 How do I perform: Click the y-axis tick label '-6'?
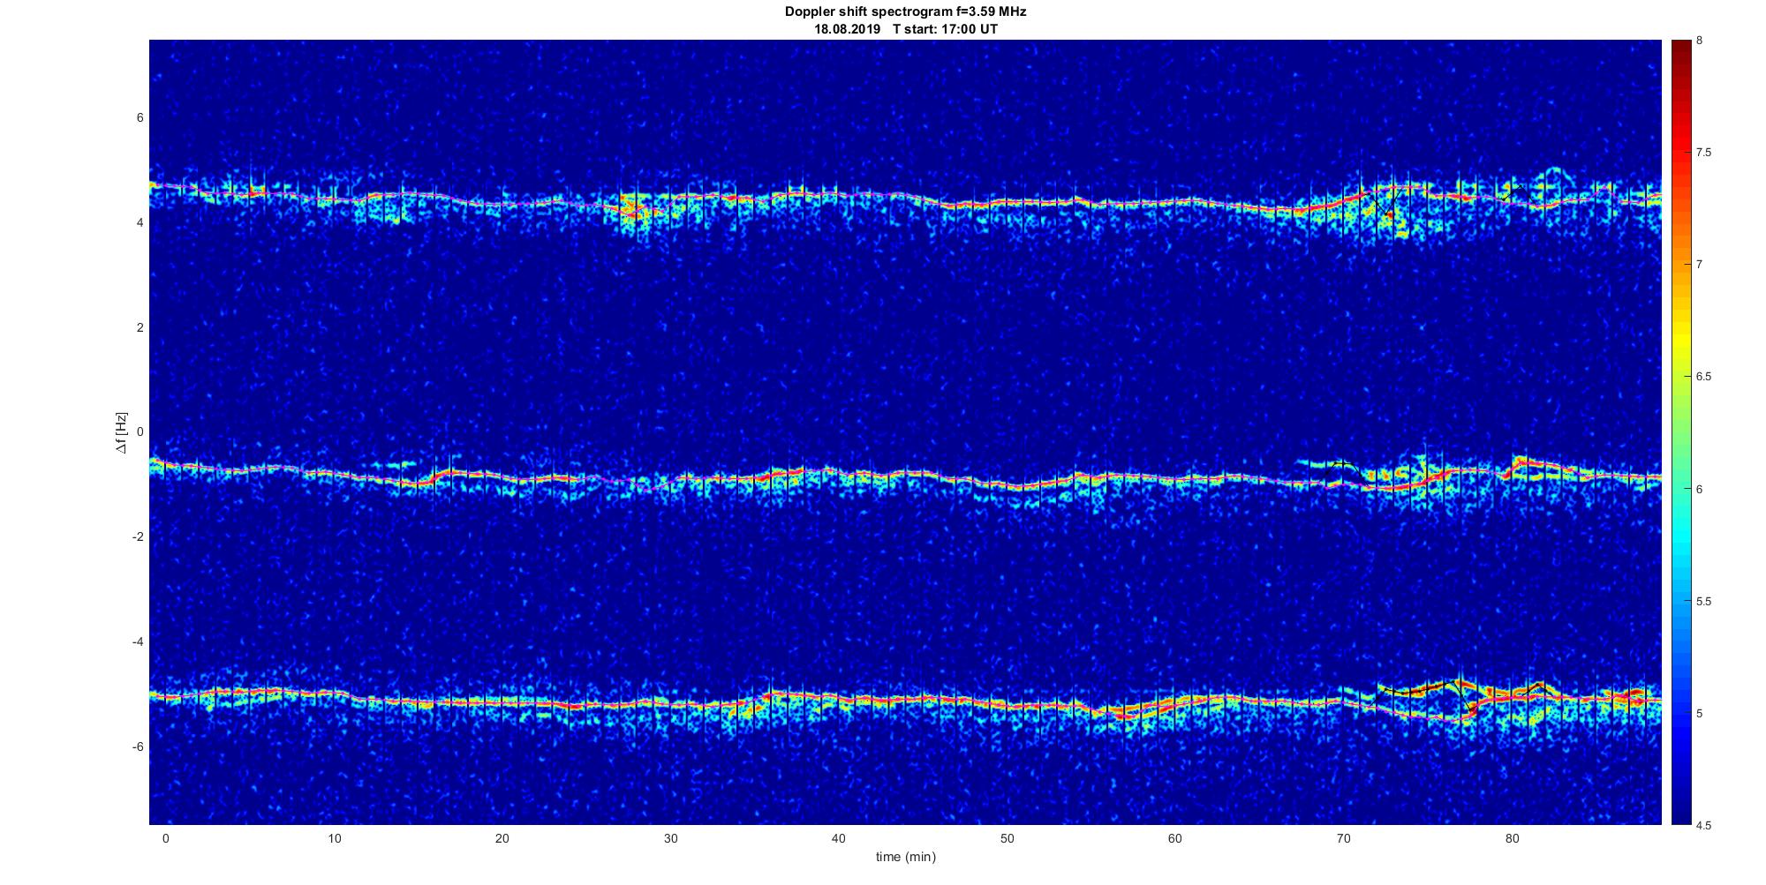(138, 746)
